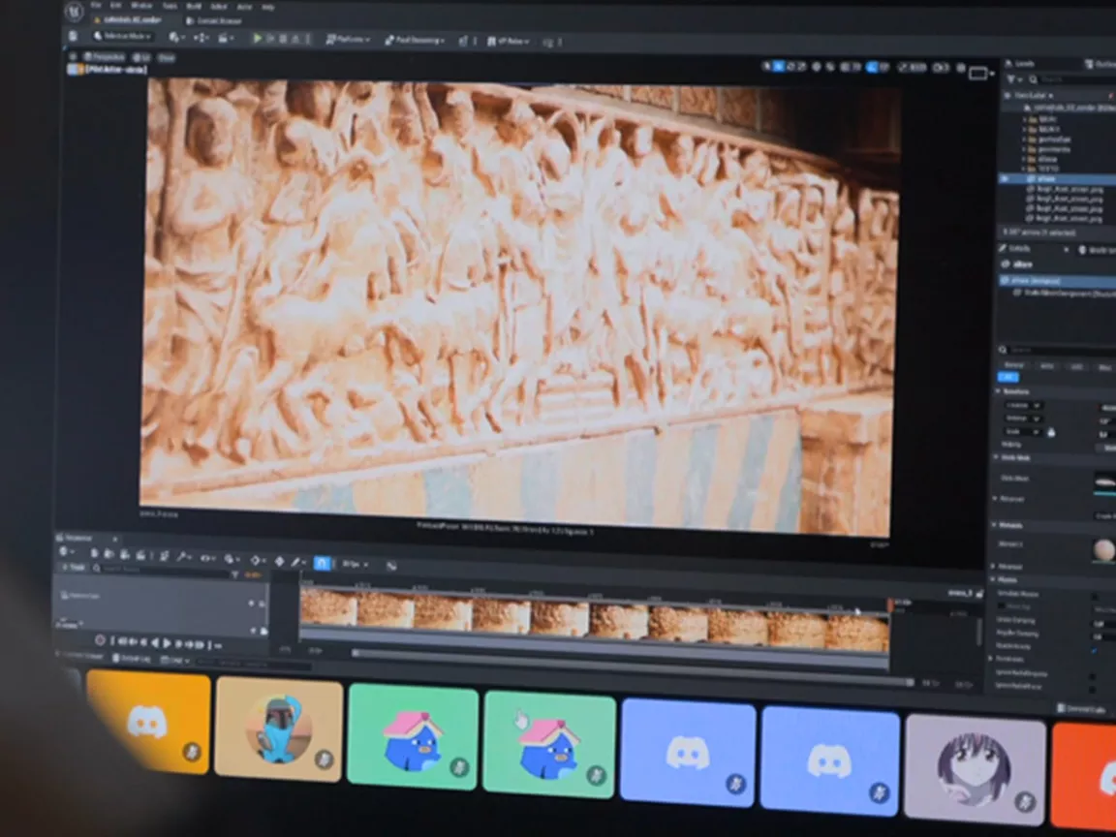Click the Sequencer track filter funnel icon
The image size is (1116, 837).
(x=235, y=573)
